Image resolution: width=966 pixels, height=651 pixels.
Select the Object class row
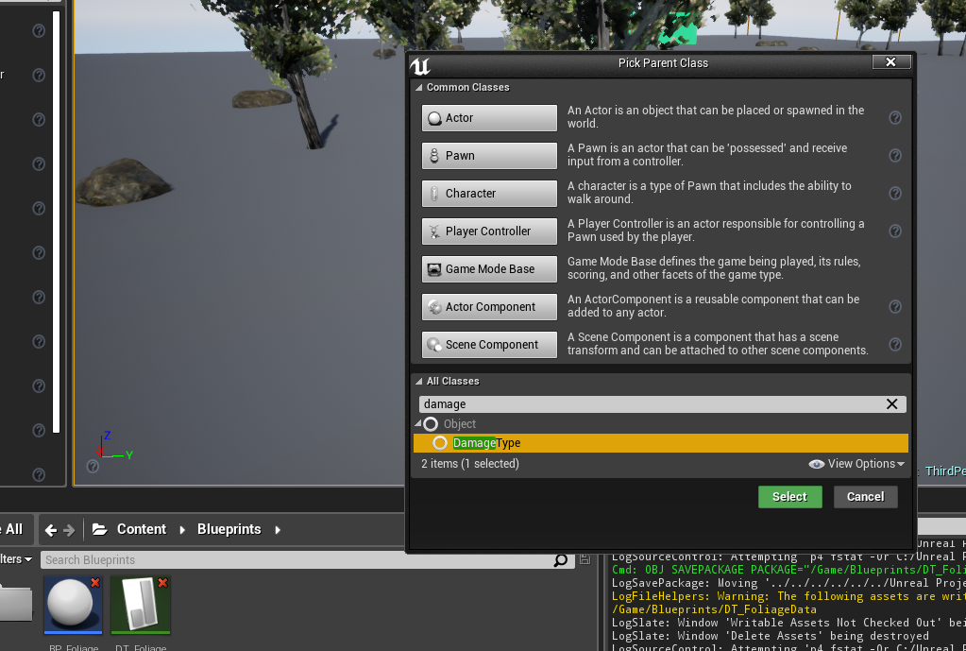[x=660, y=424]
